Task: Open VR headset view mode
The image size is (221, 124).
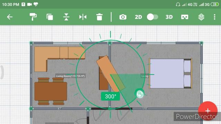Action: click(185, 17)
